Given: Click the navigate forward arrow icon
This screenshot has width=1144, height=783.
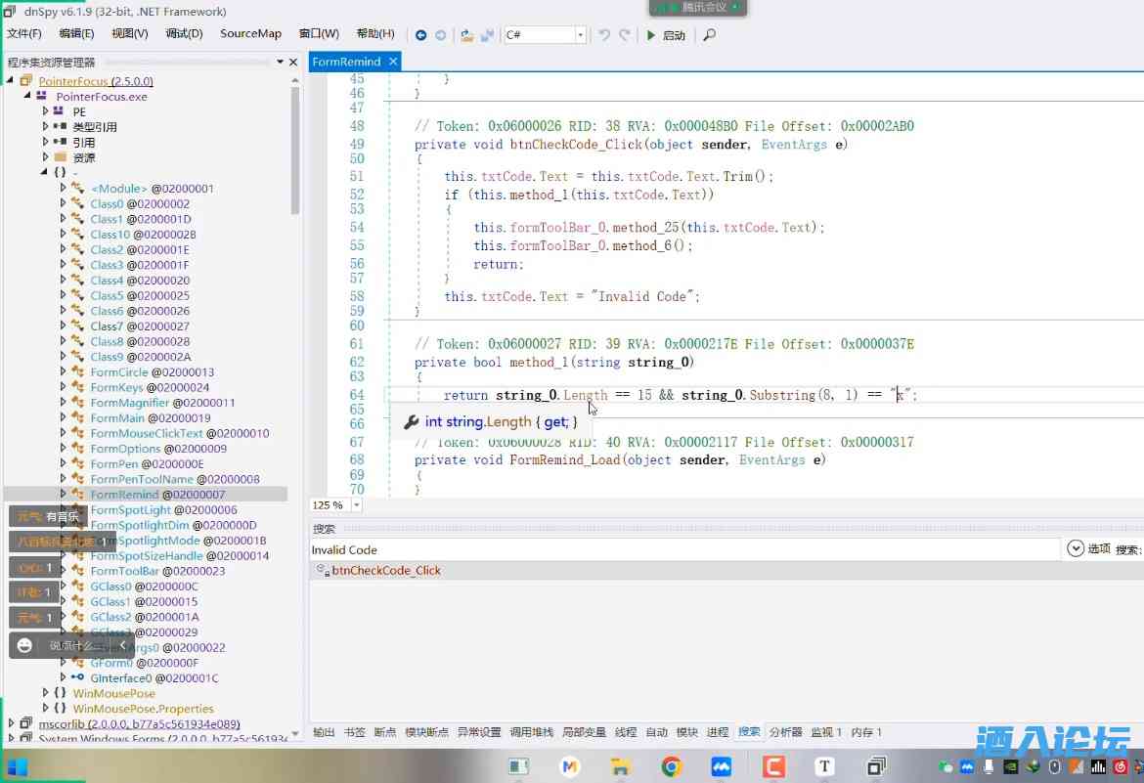Looking at the screenshot, I should click(x=440, y=35).
